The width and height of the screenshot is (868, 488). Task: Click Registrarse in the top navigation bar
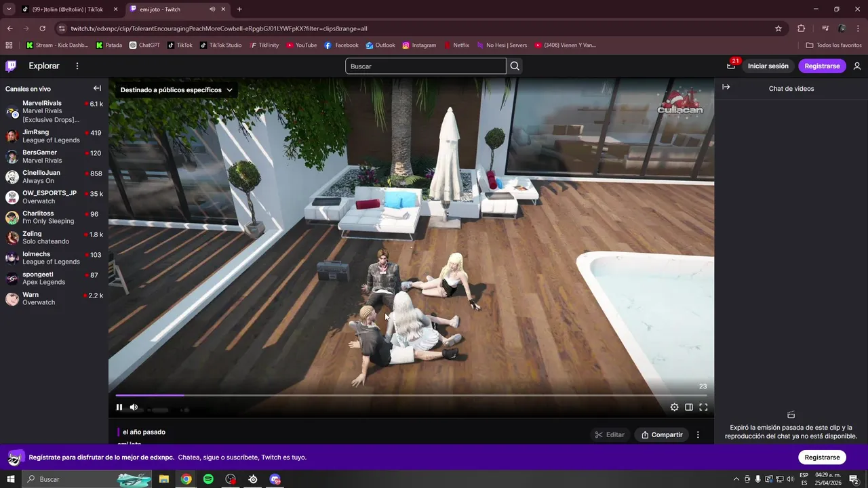[x=822, y=66]
